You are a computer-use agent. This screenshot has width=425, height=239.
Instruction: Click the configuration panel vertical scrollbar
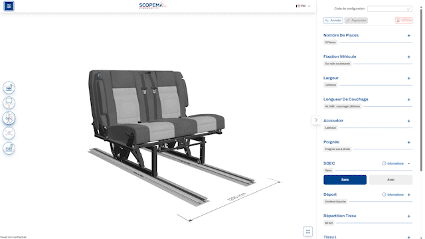pyautogui.click(x=421, y=90)
